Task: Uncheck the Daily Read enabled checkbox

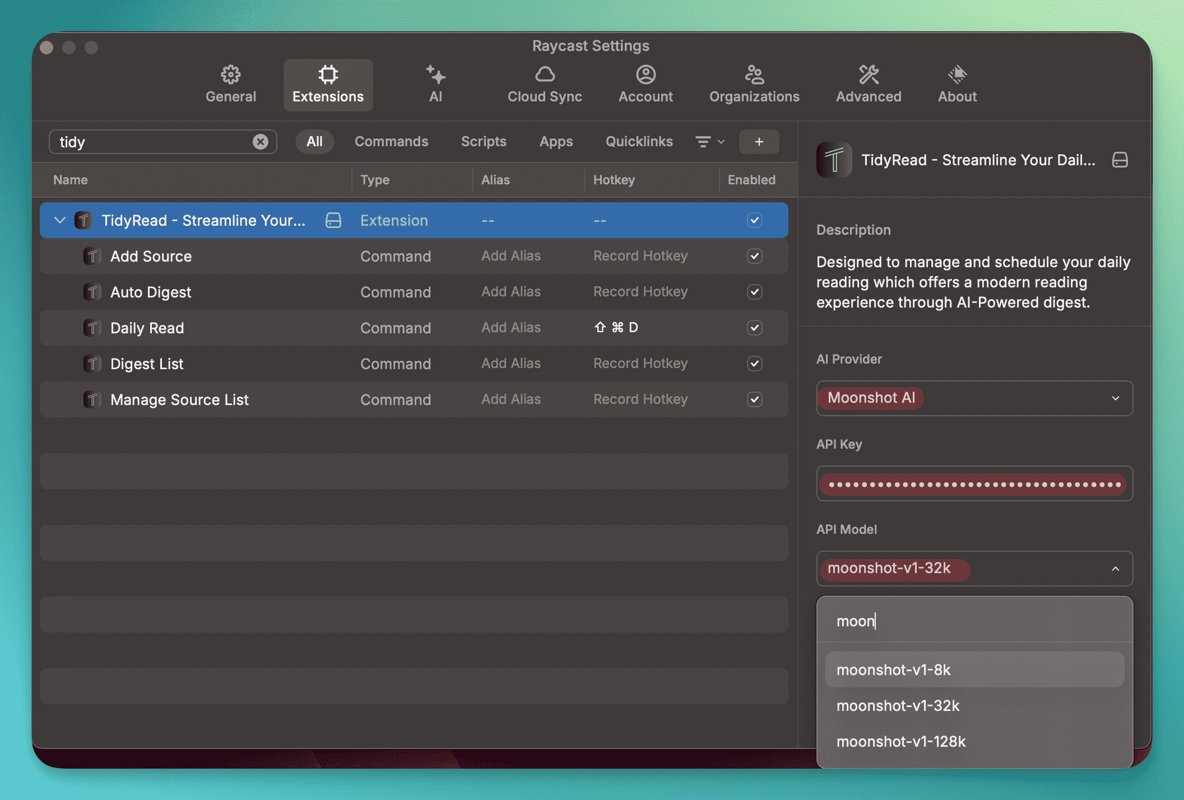Action: click(x=754, y=328)
